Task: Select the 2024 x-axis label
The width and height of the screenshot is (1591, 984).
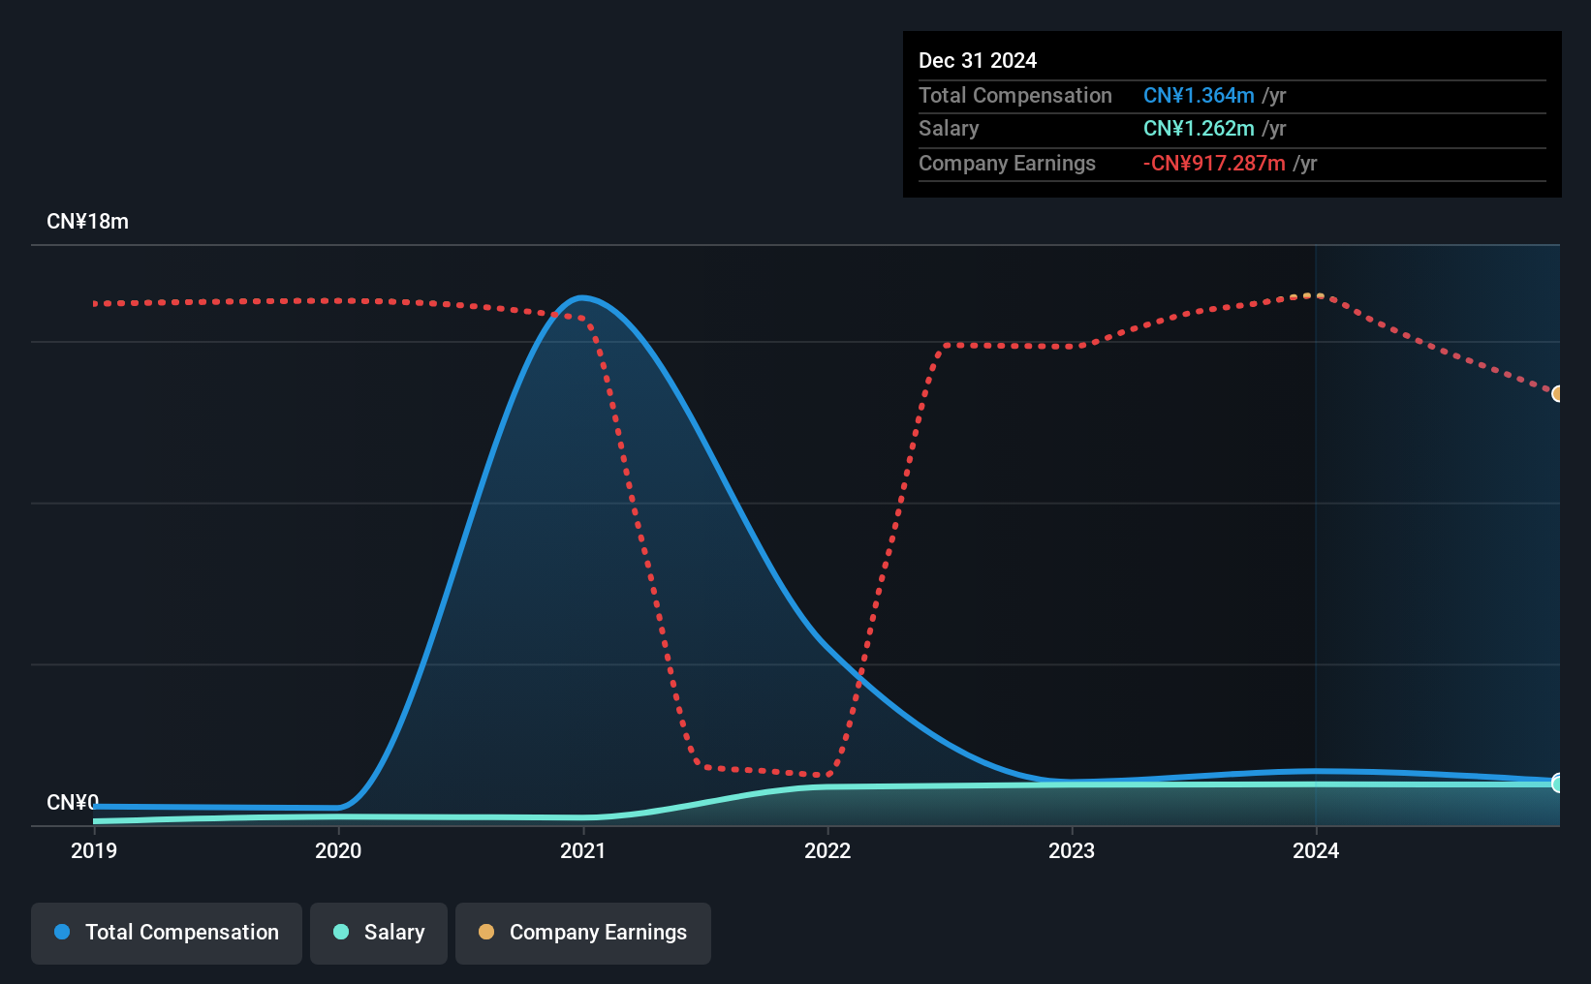Action: 1316,850
